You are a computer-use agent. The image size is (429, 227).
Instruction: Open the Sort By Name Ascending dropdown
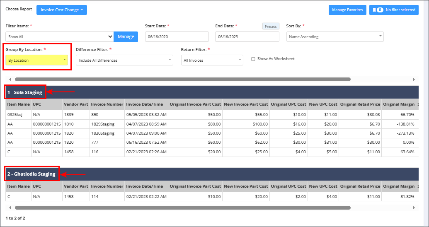tap(335, 36)
